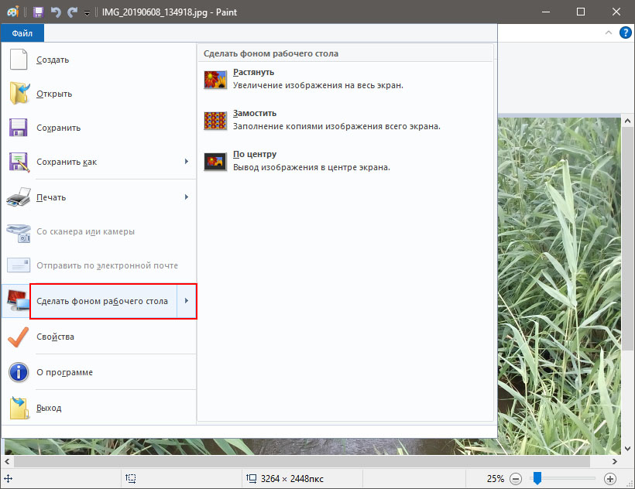Screen dimensions: 635x489
Task: Click the 3264 × 2448пкс size text
Action: tap(292, 479)
